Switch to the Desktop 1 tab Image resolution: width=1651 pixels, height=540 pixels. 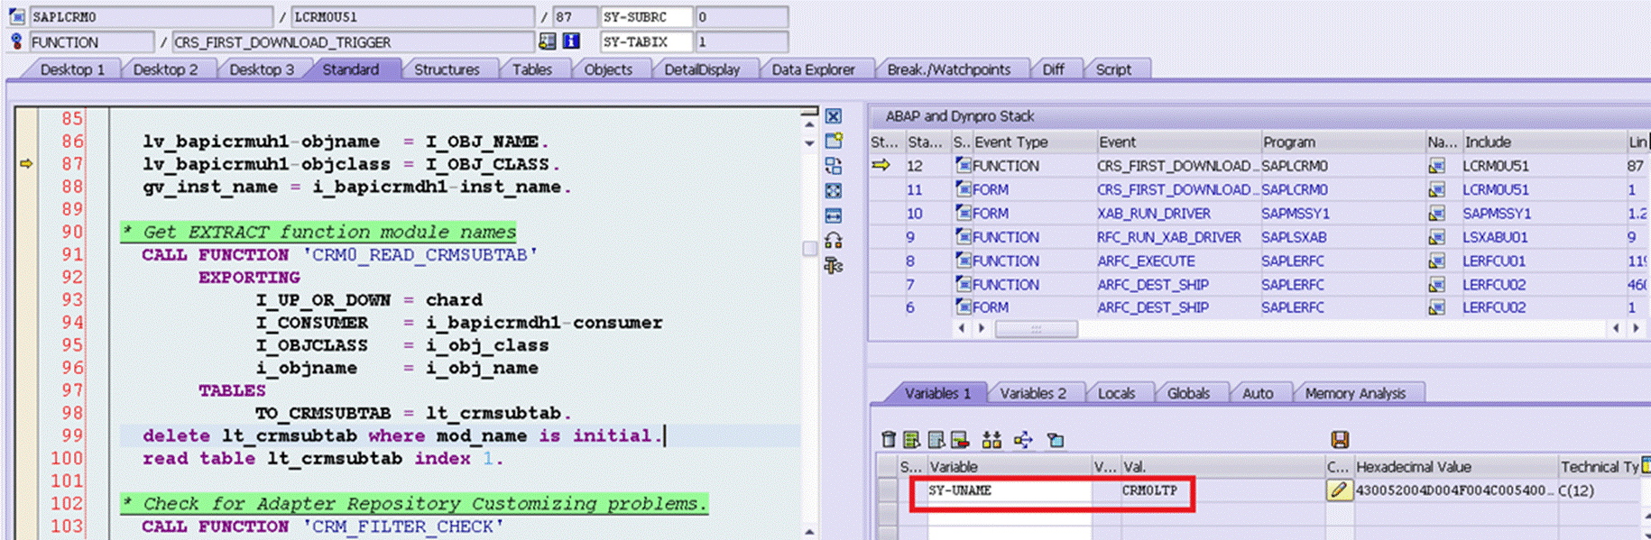click(72, 69)
